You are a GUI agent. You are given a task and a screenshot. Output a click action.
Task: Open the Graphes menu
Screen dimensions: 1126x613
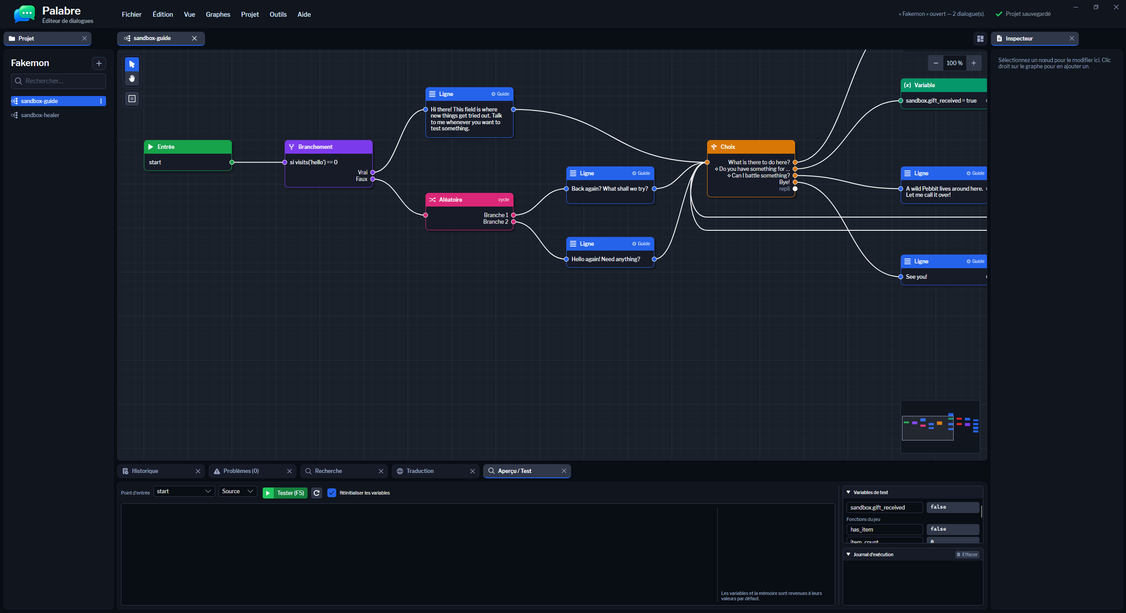(x=218, y=15)
